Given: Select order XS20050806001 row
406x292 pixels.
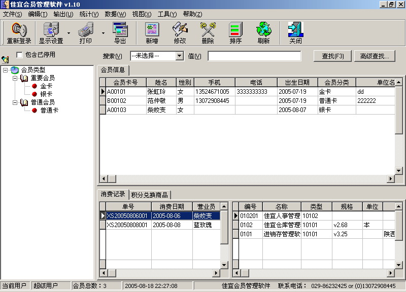Looking at the screenshot, I should tap(160, 215).
